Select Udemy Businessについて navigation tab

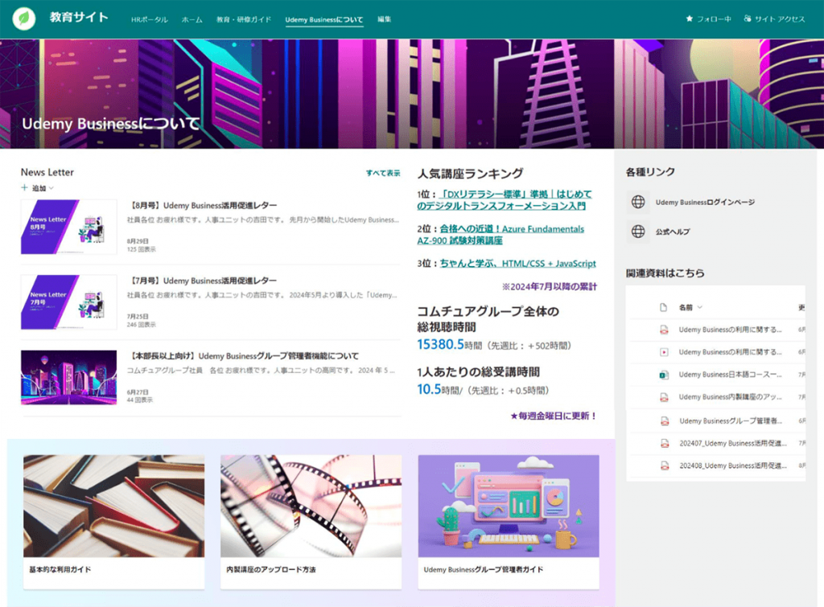[x=324, y=19]
